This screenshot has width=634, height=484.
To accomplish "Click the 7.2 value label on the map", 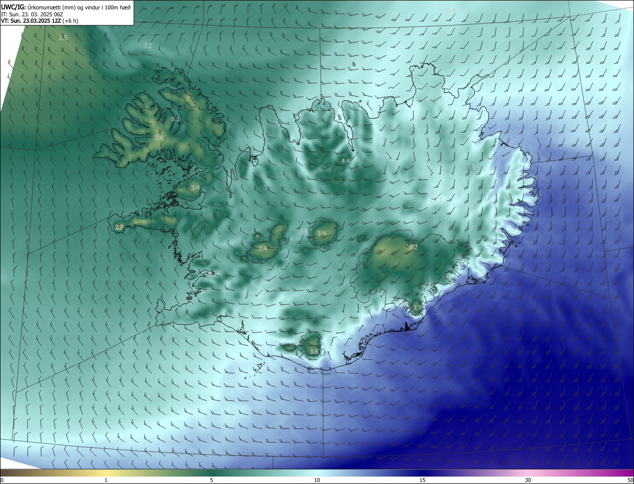I will tap(148, 46).
